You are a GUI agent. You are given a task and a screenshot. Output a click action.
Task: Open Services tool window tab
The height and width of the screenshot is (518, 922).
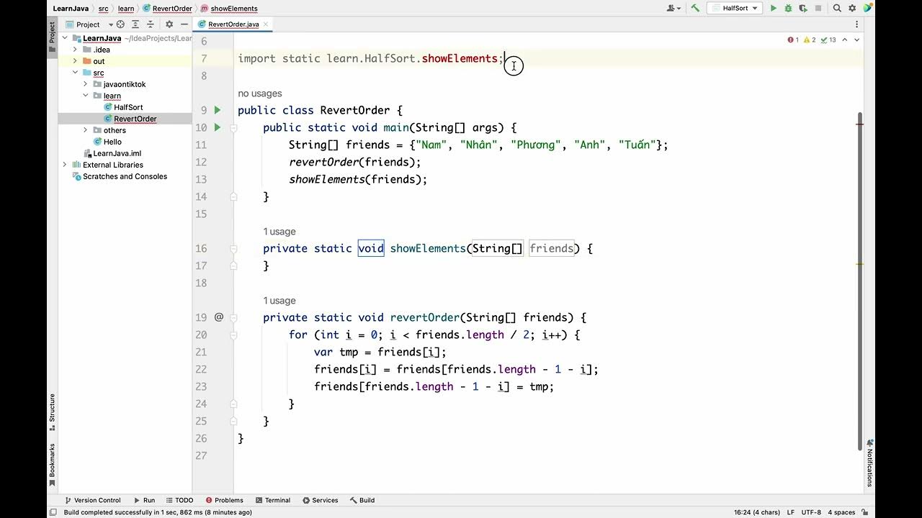(320, 500)
